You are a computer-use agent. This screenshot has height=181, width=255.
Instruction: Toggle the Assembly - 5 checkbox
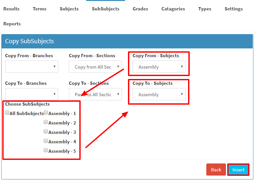point(46,150)
